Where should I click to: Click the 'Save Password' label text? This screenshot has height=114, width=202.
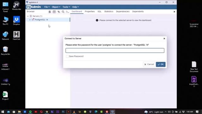76,56
